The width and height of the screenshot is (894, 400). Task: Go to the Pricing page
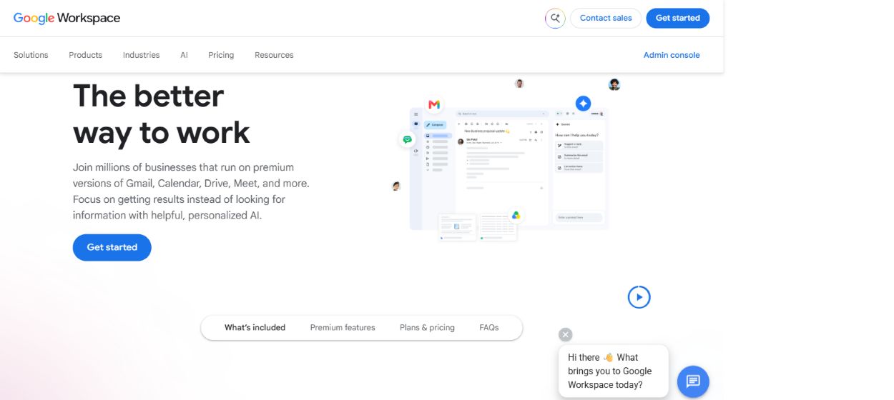tap(221, 55)
